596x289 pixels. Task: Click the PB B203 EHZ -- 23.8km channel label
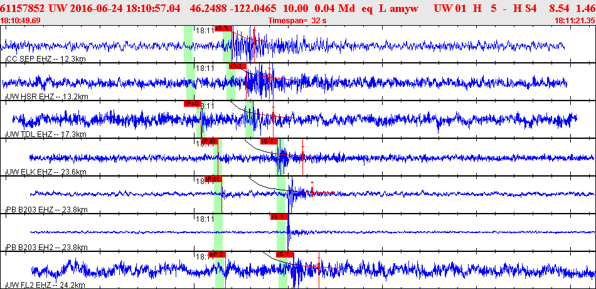pyautogui.click(x=47, y=210)
